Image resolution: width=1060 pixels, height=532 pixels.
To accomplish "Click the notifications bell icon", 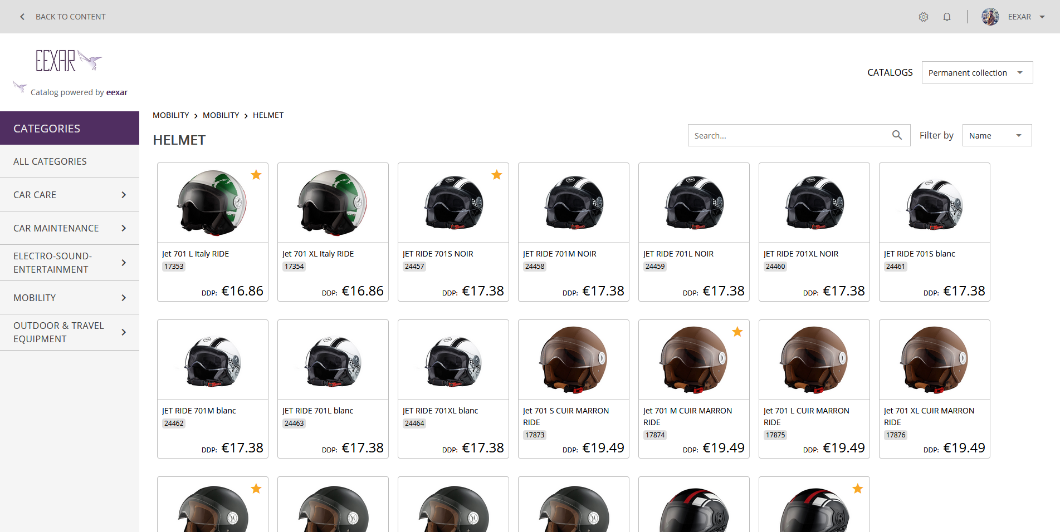I will coord(947,17).
